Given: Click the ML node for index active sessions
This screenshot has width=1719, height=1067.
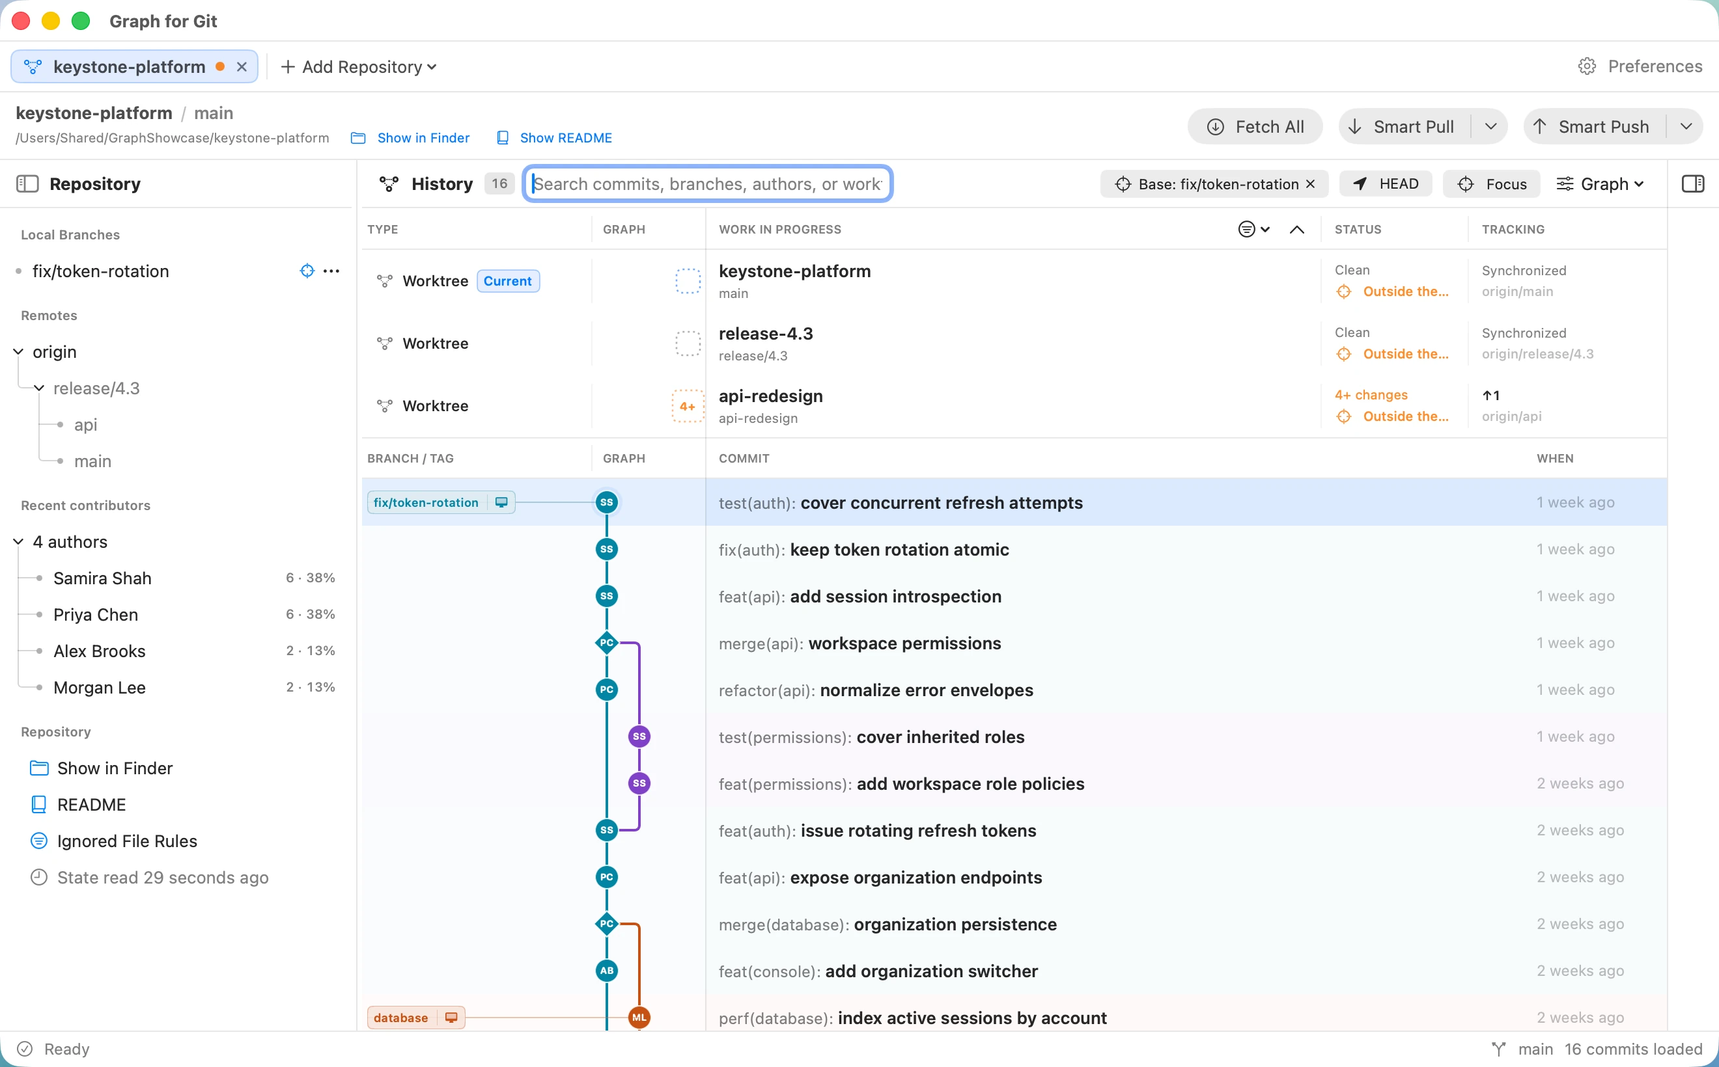Looking at the screenshot, I should tap(639, 1018).
